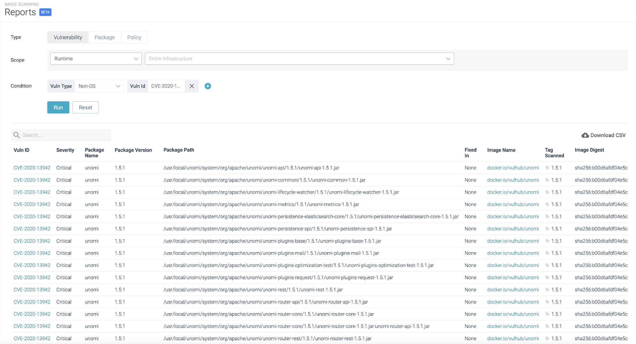The height and width of the screenshot is (344, 636).
Task: Click unomi-persistence-elasticsearch-core jar path
Action: click(311, 217)
